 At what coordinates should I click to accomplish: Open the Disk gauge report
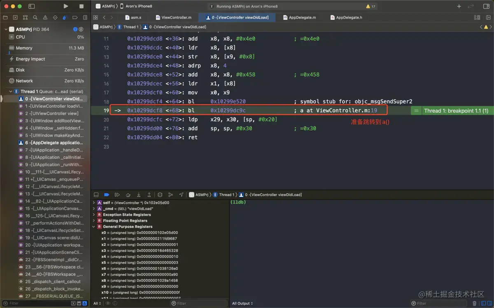pos(46,70)
